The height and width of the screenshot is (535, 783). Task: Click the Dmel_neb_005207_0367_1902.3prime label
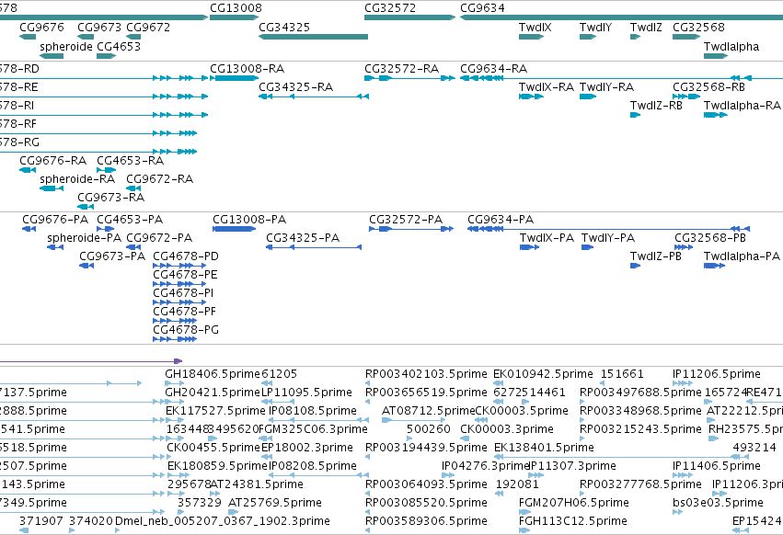click(x=223, y=521)
